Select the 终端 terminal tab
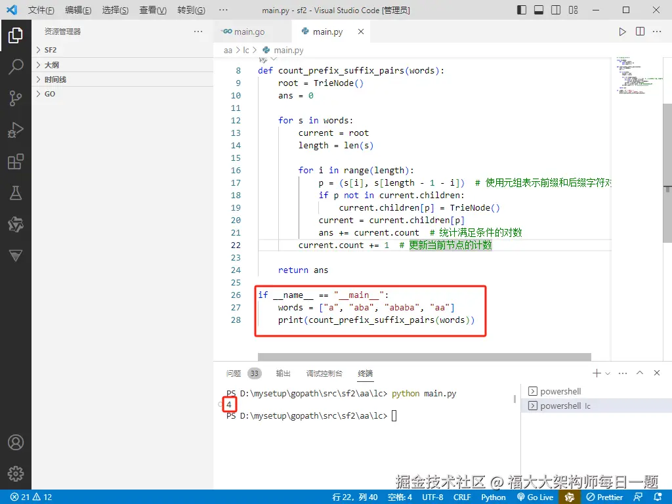This screenshot has width=672, height=504. pyautogui.click(x=365, y=373)
